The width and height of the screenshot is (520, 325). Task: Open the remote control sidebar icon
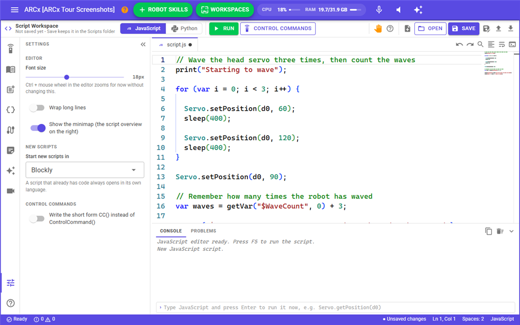point(11,49)
